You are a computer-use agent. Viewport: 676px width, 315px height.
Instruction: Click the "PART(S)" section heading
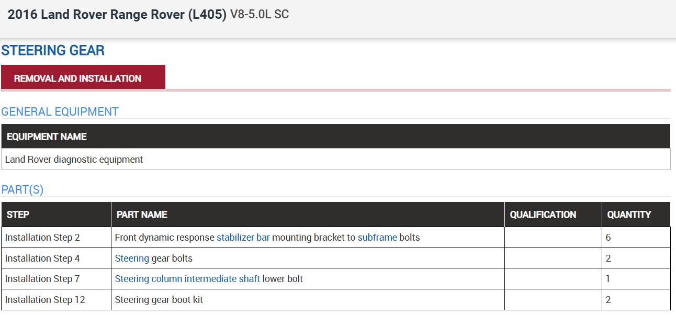[x=22, y=190]
